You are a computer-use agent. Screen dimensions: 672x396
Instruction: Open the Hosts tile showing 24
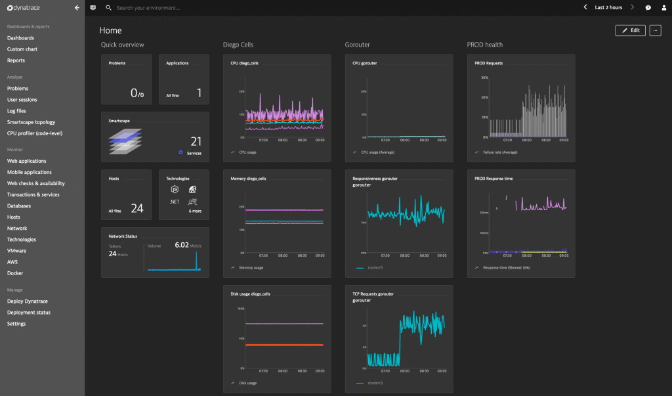point(126,195)
